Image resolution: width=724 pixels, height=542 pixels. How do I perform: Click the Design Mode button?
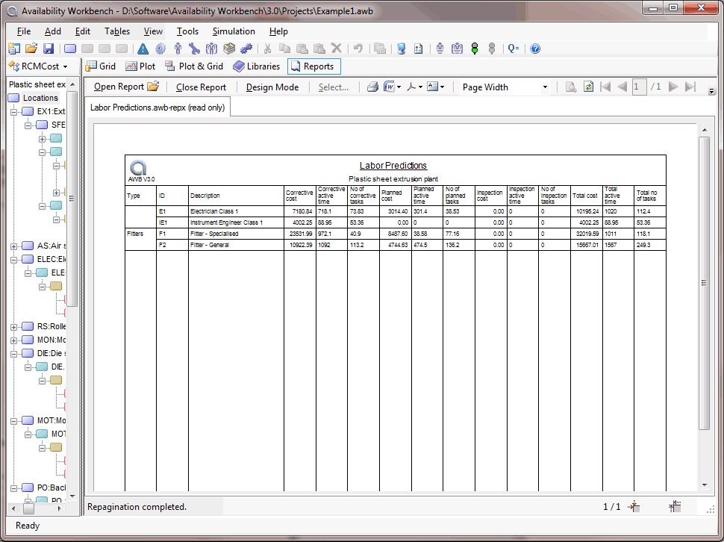point(272,87)
